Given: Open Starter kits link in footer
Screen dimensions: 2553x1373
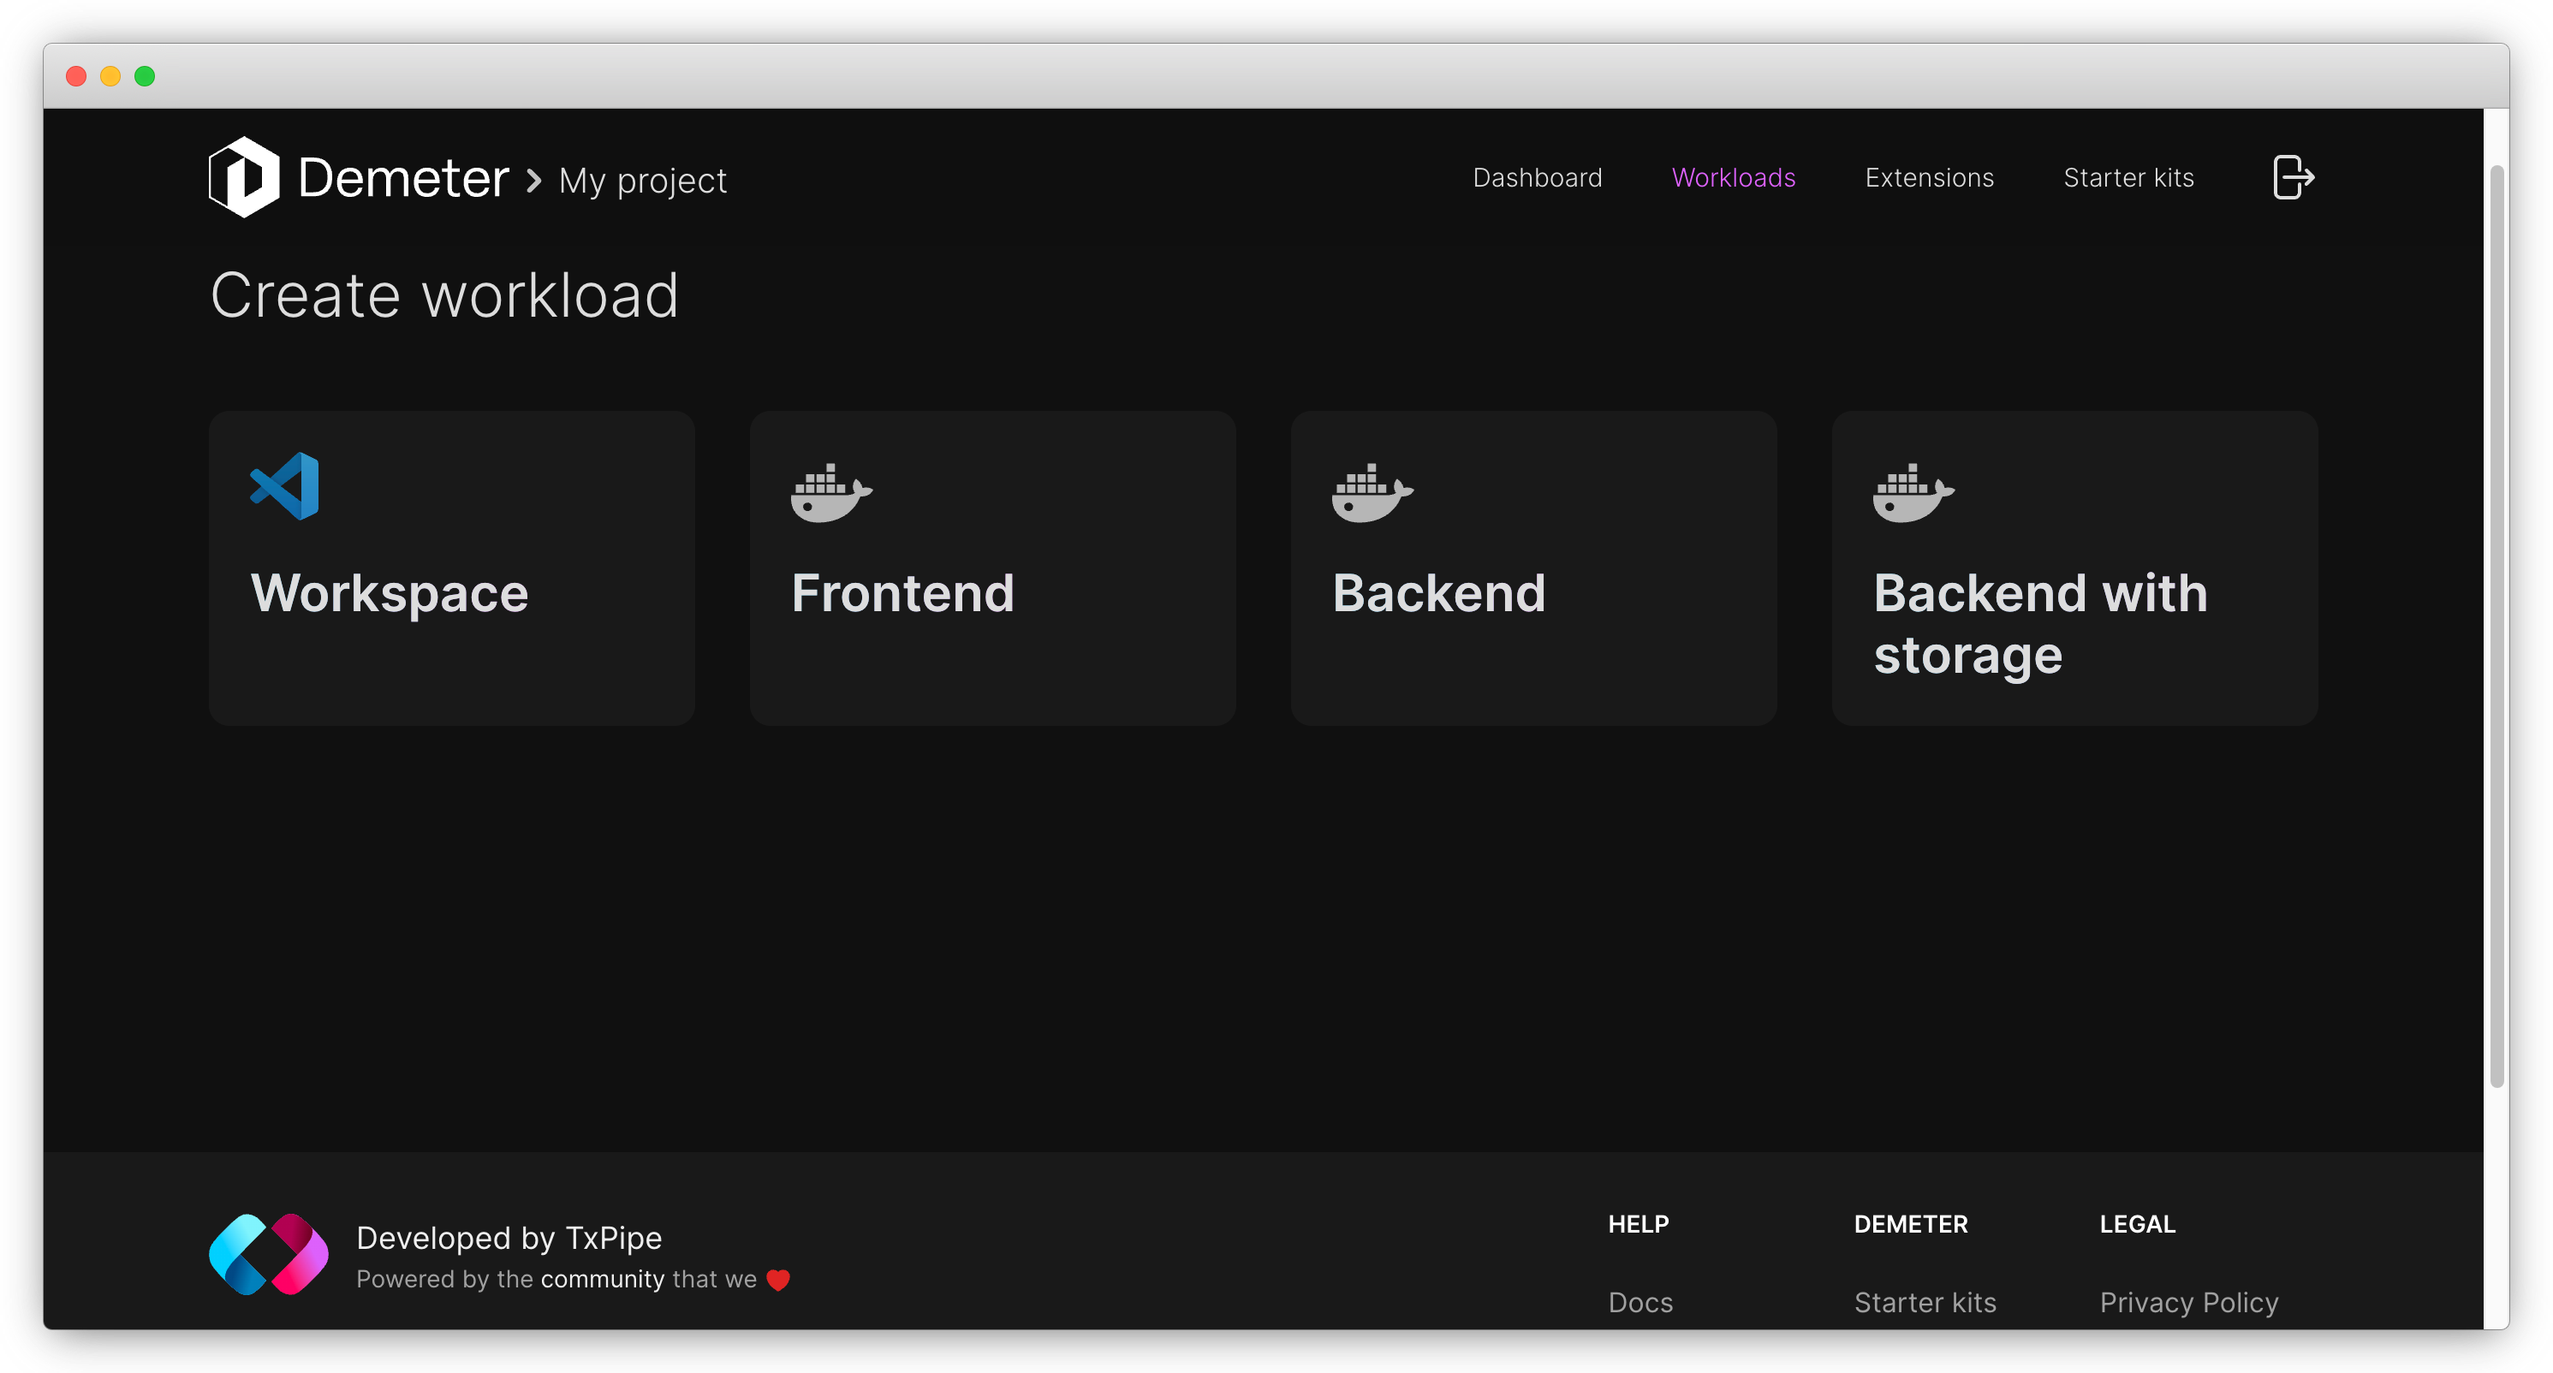Looking at the screenshot, I should (x=1925, y=1302).
